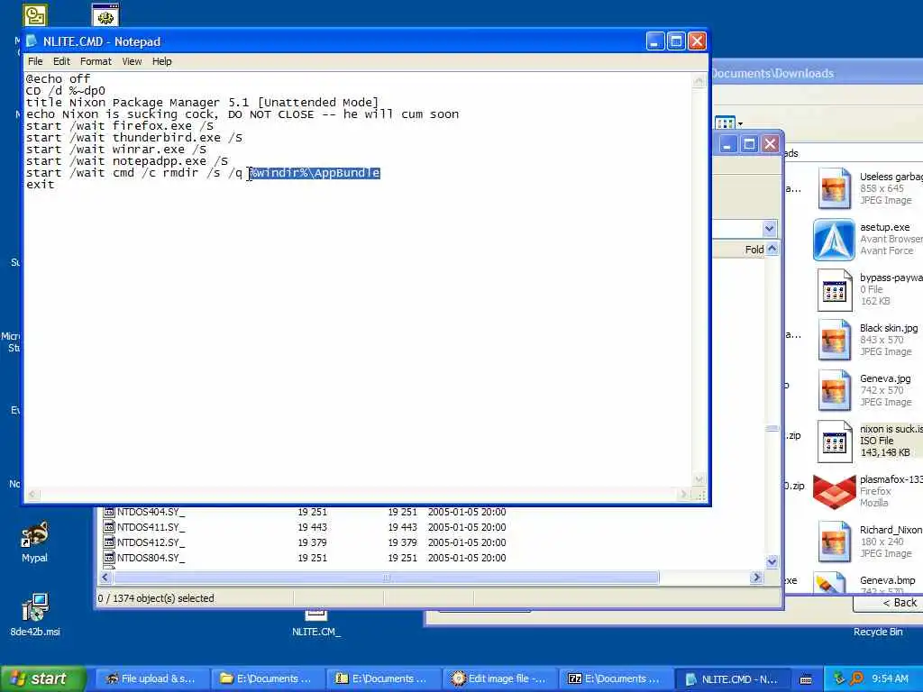The image size is (923, 692).
Task: Switch to Edit image file taskbar button
Action: 498,678
